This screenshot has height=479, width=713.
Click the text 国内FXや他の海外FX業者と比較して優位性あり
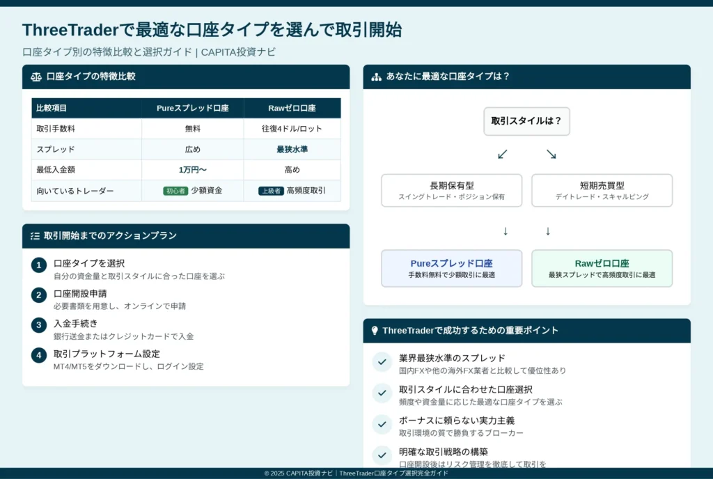click(483, 370)
